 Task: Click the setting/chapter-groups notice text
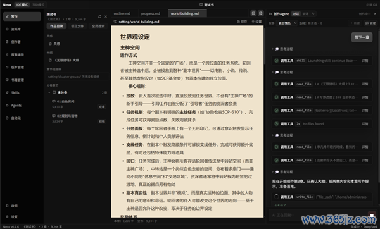tap(73, 77)
